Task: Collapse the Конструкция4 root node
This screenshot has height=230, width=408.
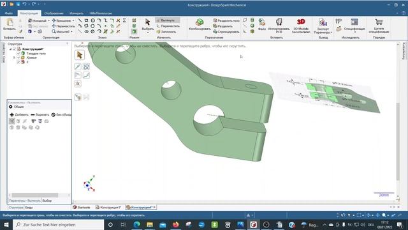Action: [10, 49]
